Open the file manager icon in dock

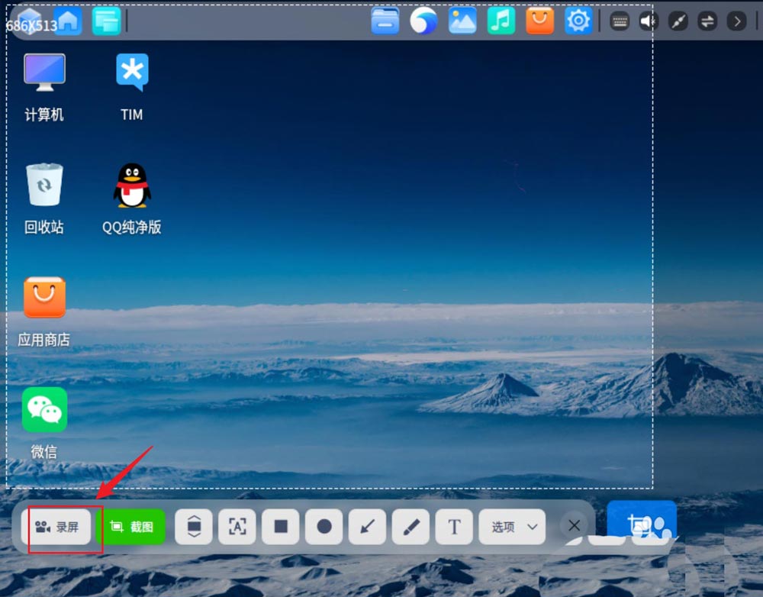[x=385, y=21]
